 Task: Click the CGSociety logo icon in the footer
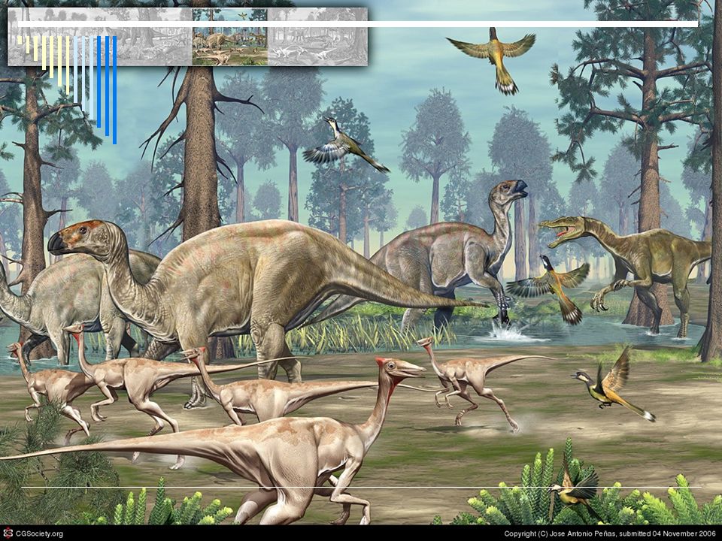[x=8, y=533]
